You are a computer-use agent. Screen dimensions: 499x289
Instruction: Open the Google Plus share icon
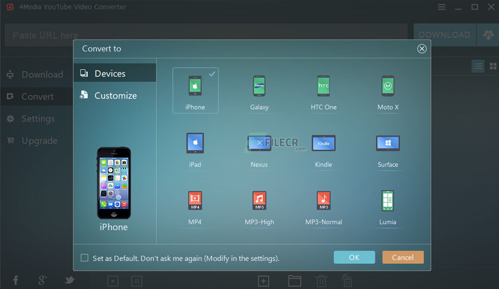click(x=42, y=281)
